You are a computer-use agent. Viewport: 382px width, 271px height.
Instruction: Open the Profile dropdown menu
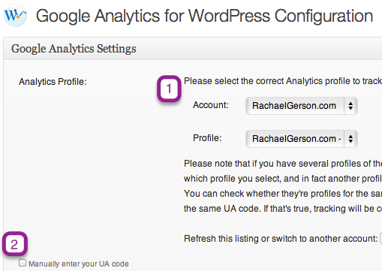click(302, 139)
